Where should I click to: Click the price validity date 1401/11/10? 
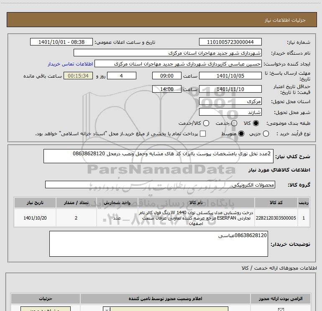(x=230, y=89)
